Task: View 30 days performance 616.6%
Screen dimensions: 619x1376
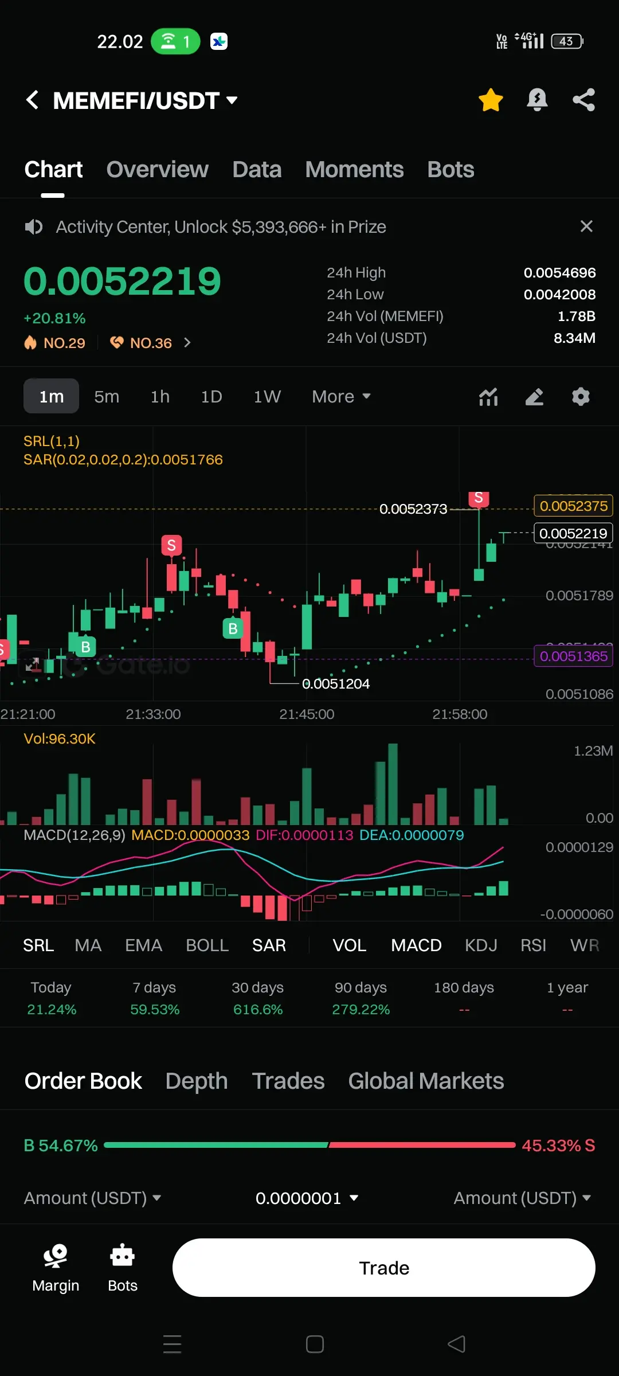Action: (x=258, y=998)
